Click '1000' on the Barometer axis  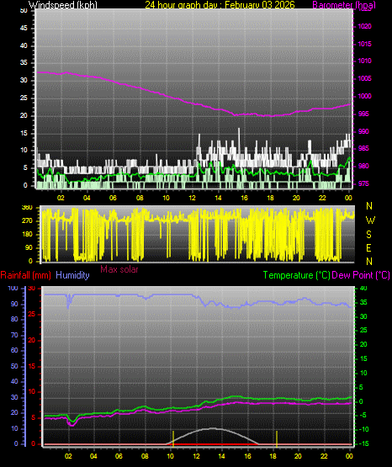(x=364, y=96)
